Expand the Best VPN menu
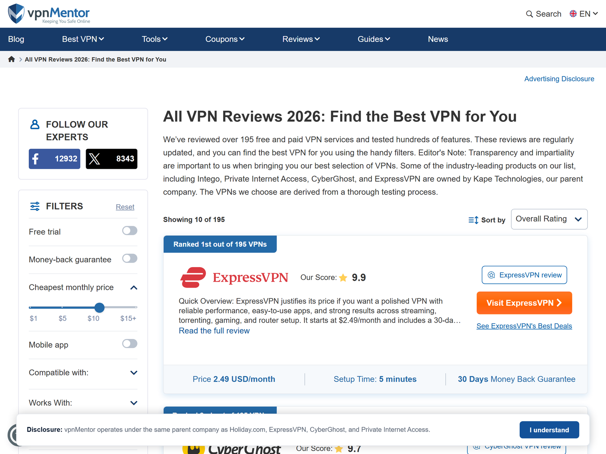Screen dimensions: 606x454 click(x=83, y=39)
